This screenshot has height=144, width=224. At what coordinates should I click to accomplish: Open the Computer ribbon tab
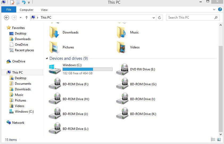tap(26, 10)
